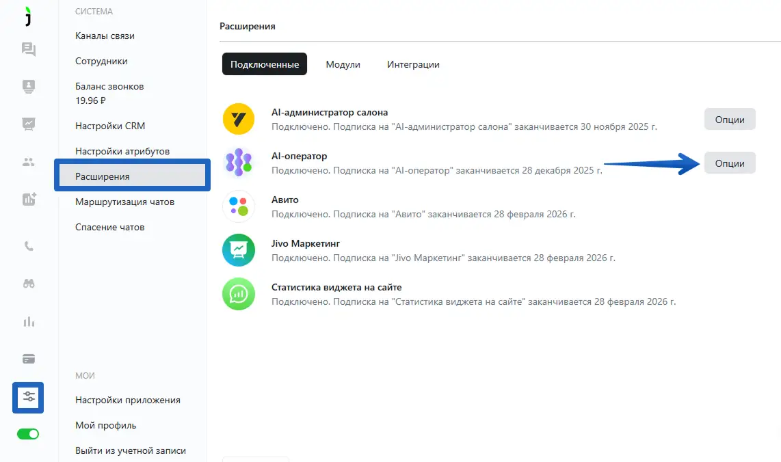Toggle the green online status switch
Screen dimensions: 781x462
pyautogui.click(x=28, y=434)
